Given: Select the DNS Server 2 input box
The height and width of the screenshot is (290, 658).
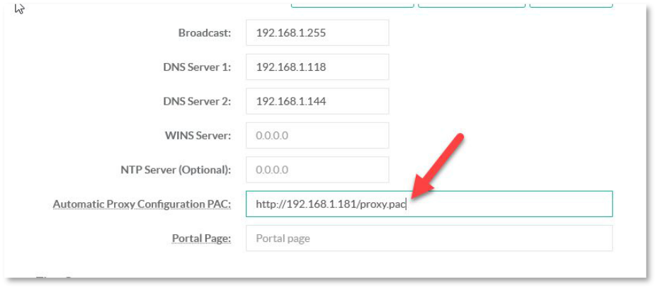Looking at the screenshot, I should click(x=317, y=101).
